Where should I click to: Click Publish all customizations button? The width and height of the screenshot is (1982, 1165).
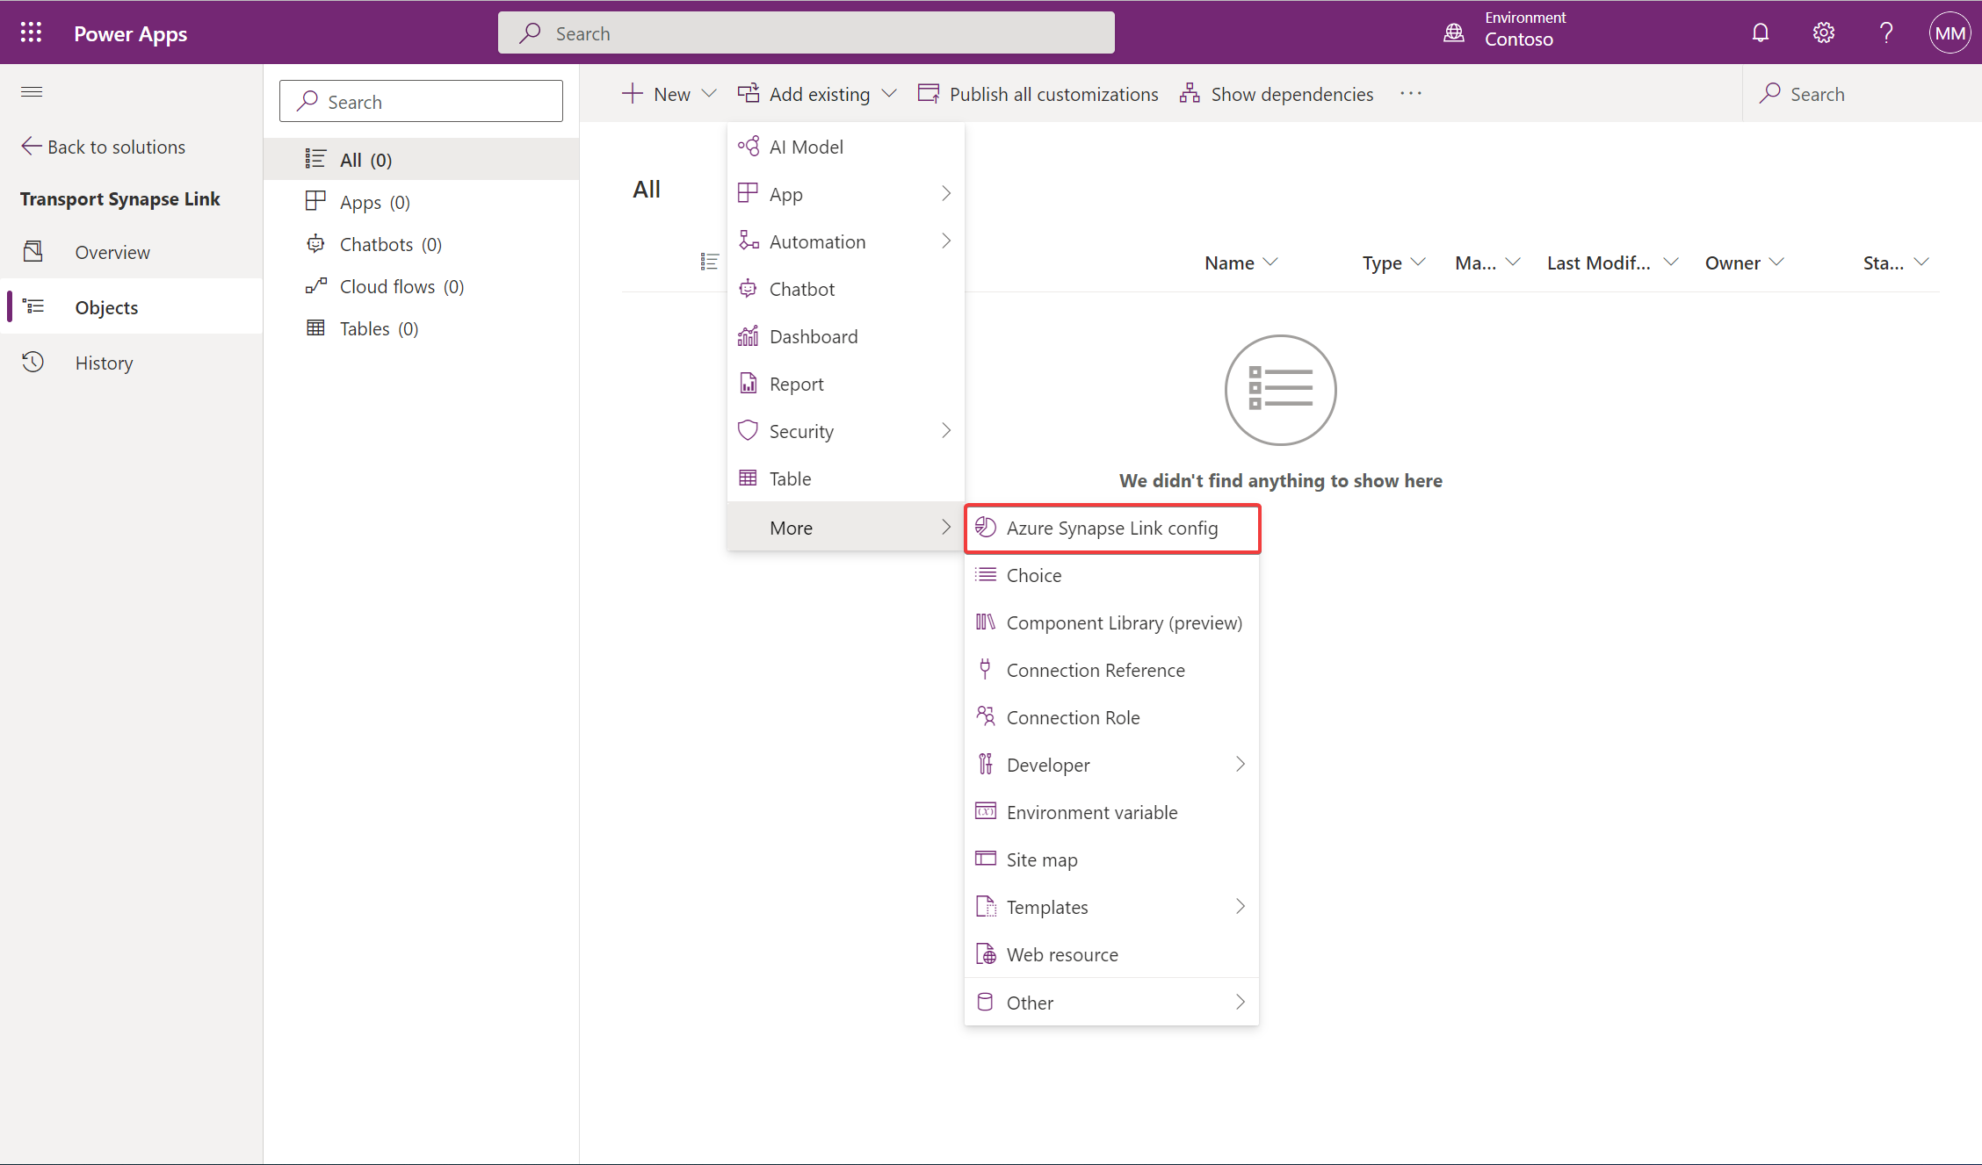(1038, 93)
